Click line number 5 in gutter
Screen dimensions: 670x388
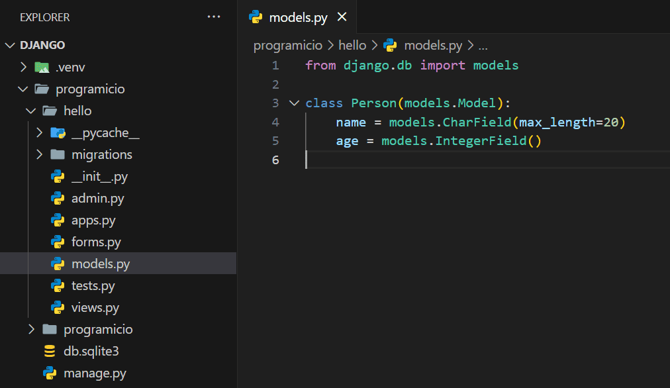(x=275, y=141)
